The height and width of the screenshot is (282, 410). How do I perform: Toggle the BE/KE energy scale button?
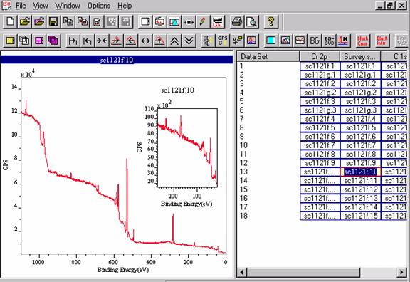click(208, 41)
